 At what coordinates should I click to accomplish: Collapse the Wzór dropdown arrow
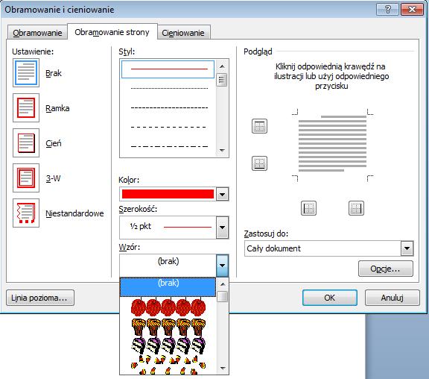(222, 266)
